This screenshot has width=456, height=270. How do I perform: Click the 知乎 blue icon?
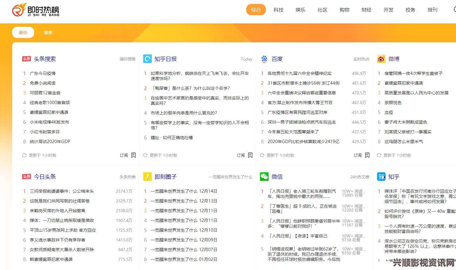[x=381, y=177]
